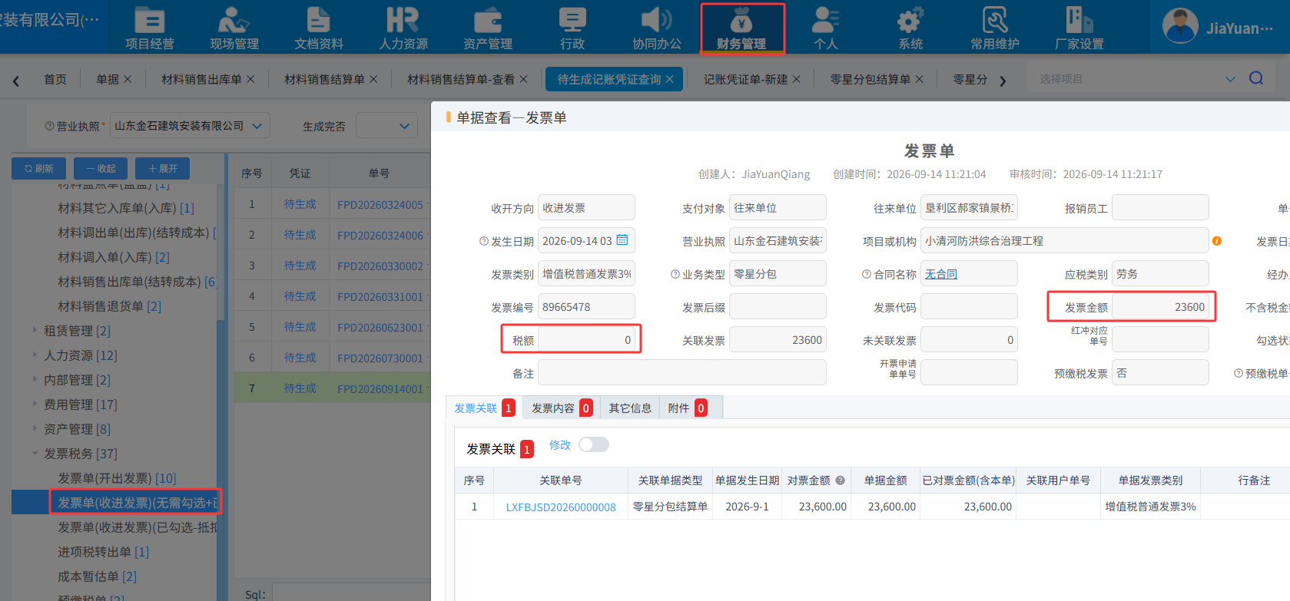1290x601 pixels.
Task: Switch to 附件 tab
Action: [688, 408]
